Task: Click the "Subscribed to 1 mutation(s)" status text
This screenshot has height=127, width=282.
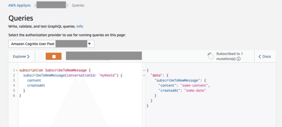Action: [230, 56]
